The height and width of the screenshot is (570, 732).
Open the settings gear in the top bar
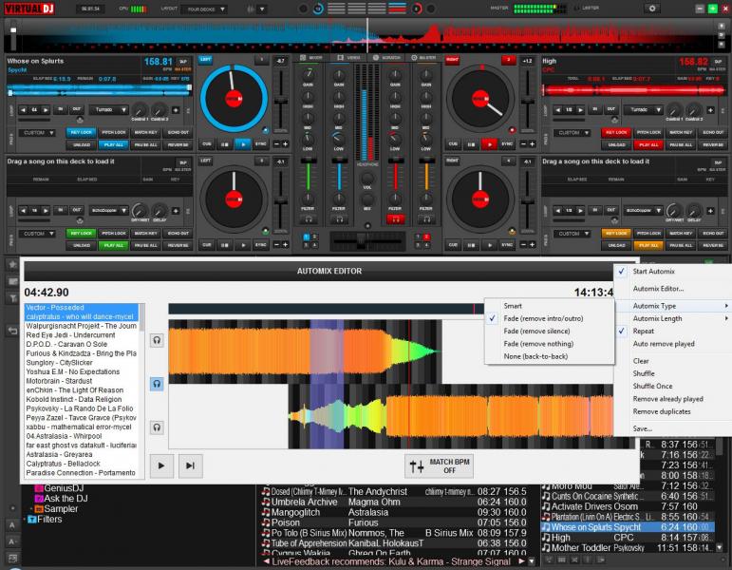[x=652, y=9]
